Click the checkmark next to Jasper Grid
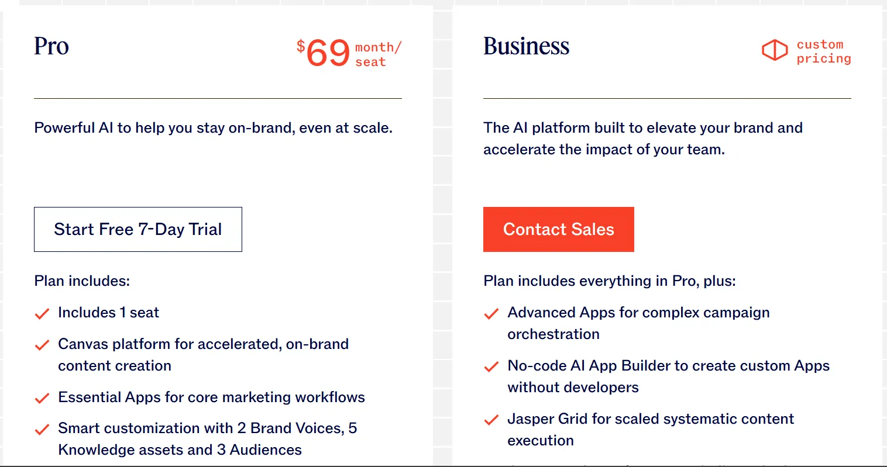The image size is (887, 467). pos(491,420)
